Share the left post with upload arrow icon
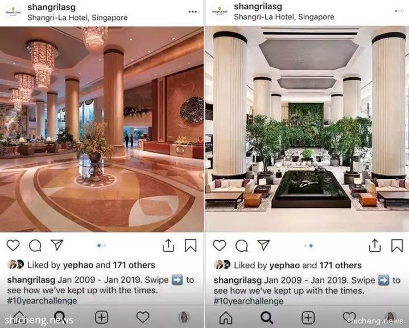Viewport: 409px width, 328px height. pos(168,245)
